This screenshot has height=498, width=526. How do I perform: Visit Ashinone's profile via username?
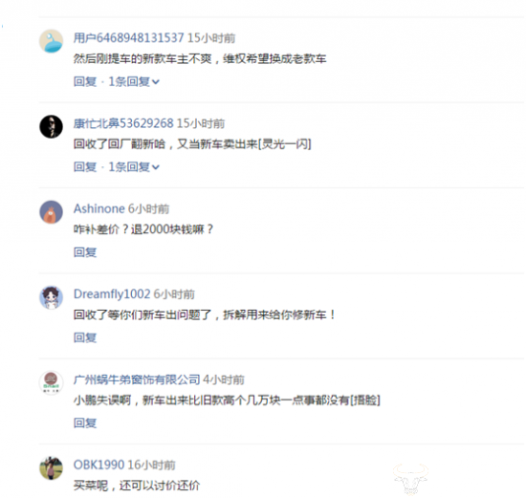[99, 208]
